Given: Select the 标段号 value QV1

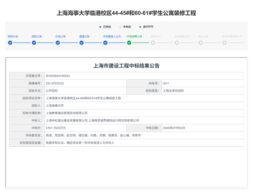Looking at the screenshot, I should [166, 84].
